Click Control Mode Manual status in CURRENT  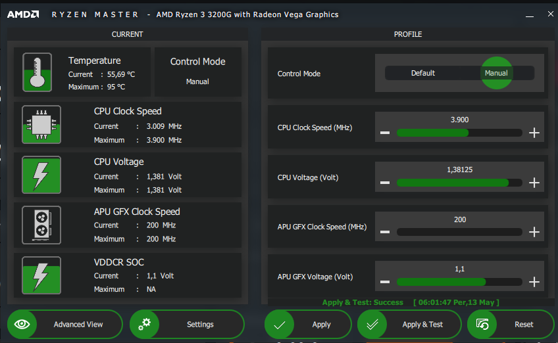pos(197,81)
